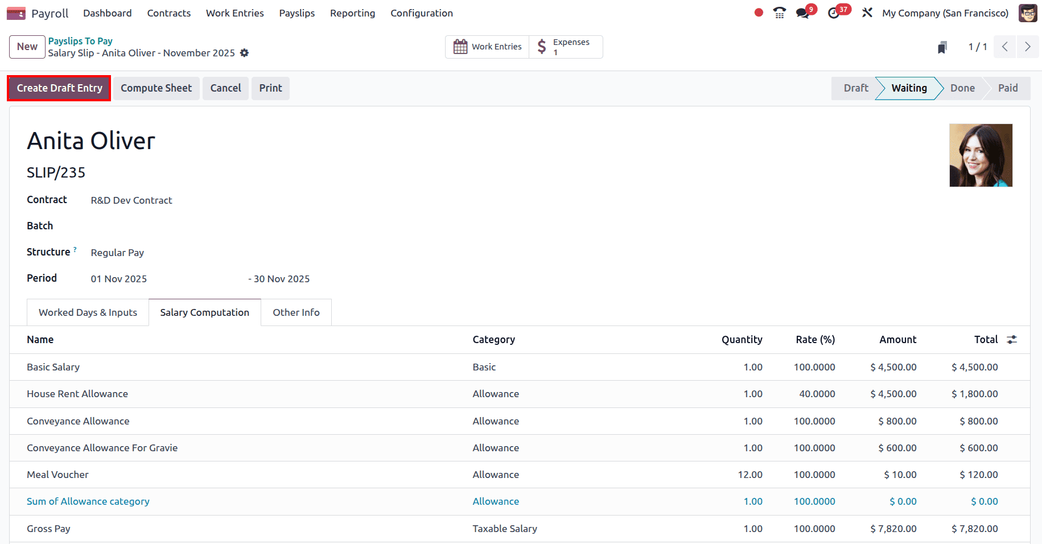
Task: Open the payslip action gear icon
Action: coord(245,53)
